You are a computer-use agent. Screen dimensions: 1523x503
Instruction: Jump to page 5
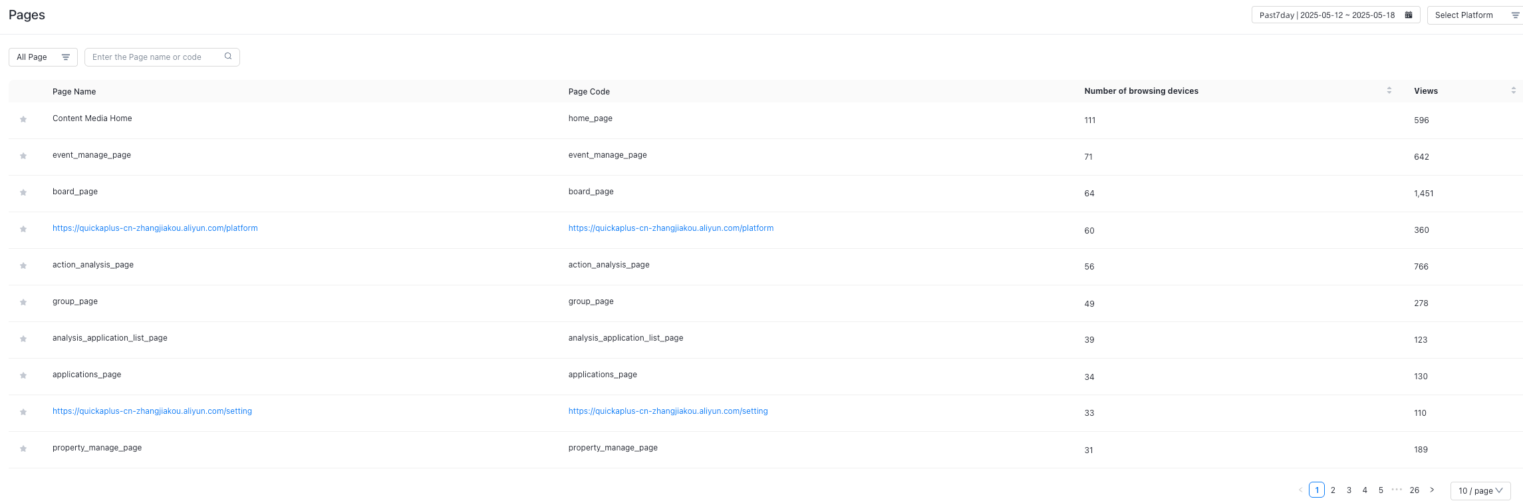(x=1381, y=490)
